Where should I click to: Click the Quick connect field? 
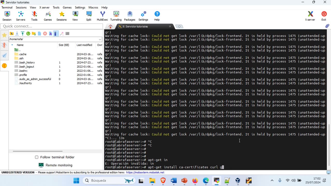tap(52, 26)
